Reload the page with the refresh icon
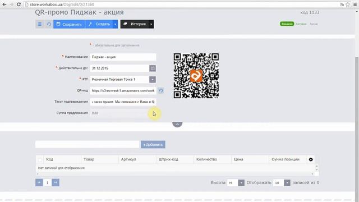 19,4
